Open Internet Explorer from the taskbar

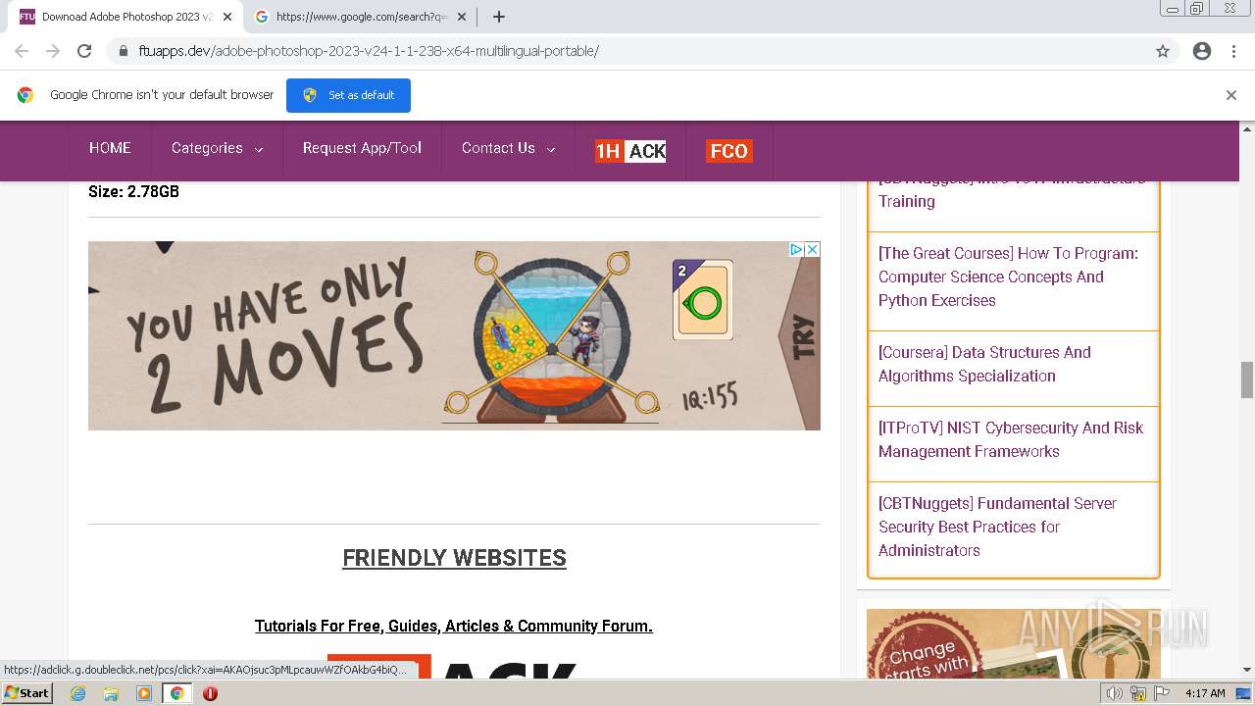coord(77,693)
